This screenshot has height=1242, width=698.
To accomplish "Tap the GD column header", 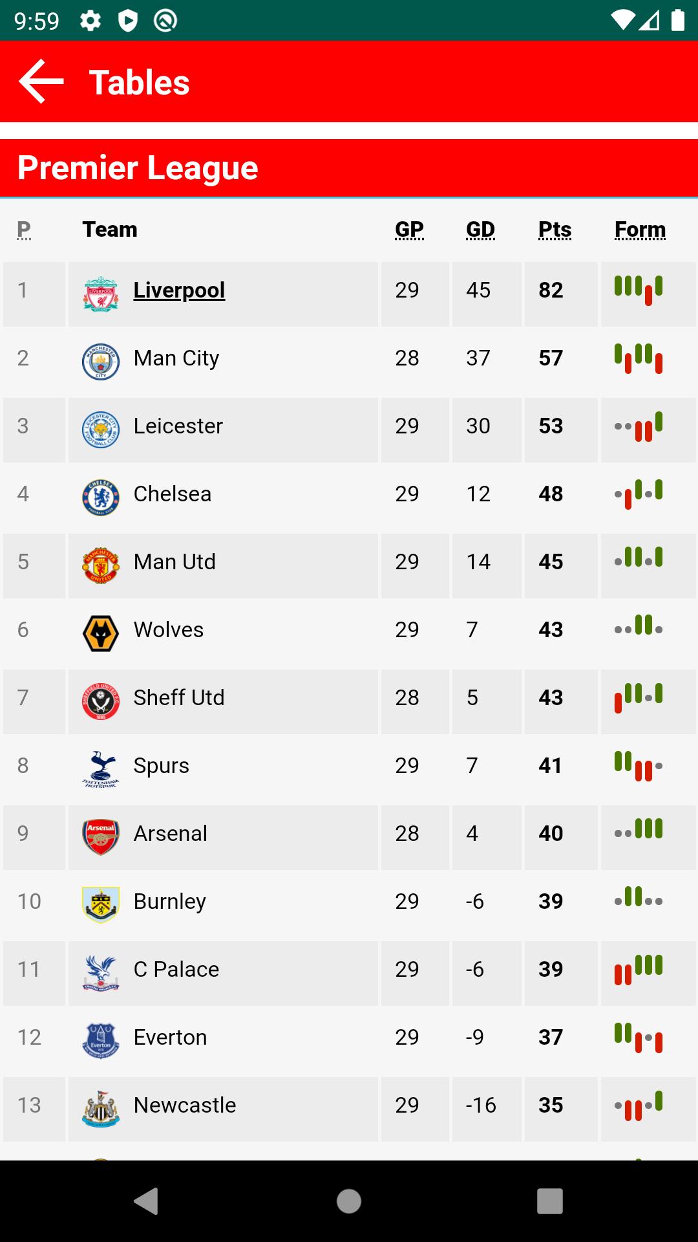I will 481,230.
